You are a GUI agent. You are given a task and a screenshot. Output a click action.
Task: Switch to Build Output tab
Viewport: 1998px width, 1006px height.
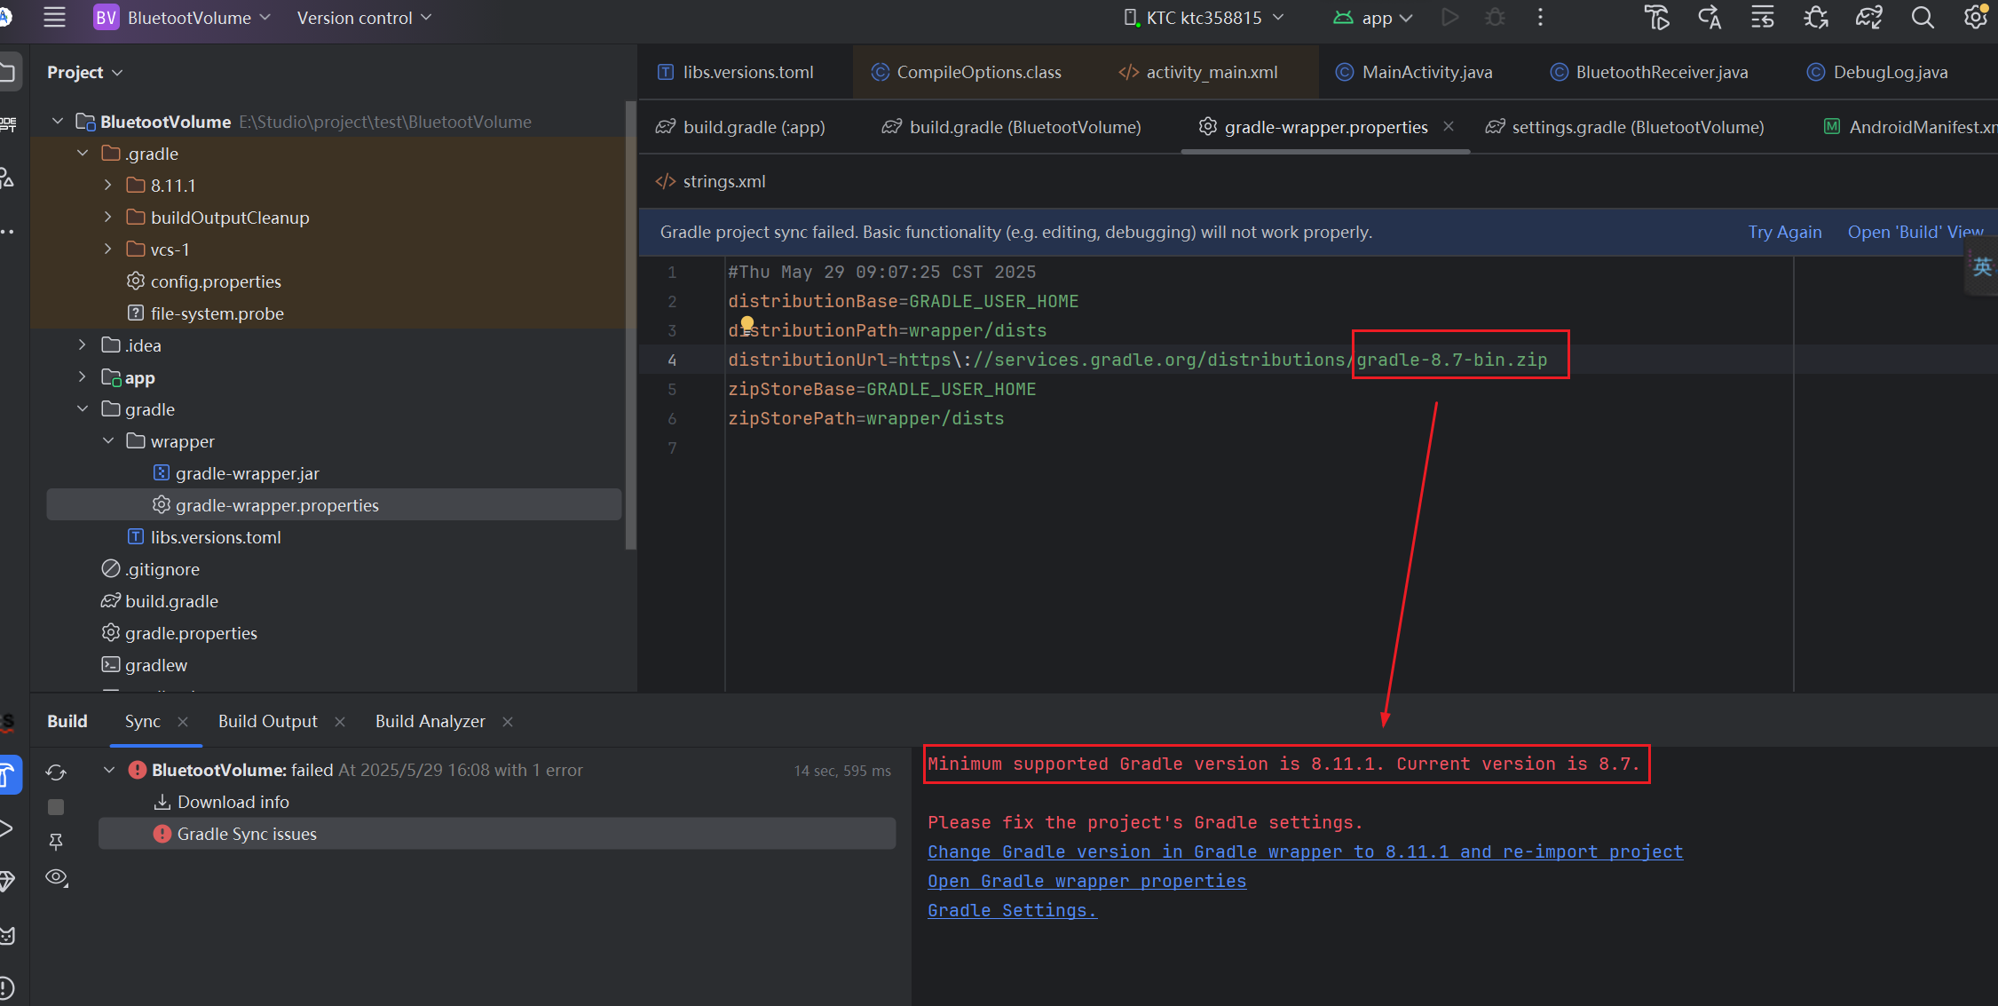(x=268, y=721)
